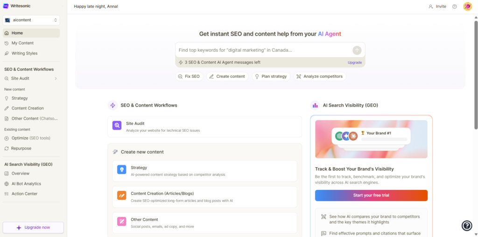Open the help question mark icon in header
This screenshot has height=237, width=478.
click(x=455, y=7)
